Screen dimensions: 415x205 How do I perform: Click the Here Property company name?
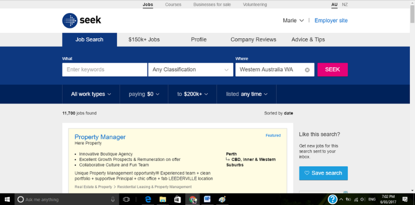click(88, 143)
